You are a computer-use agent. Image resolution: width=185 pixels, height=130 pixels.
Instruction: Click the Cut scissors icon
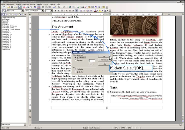[x=43, y=7]
